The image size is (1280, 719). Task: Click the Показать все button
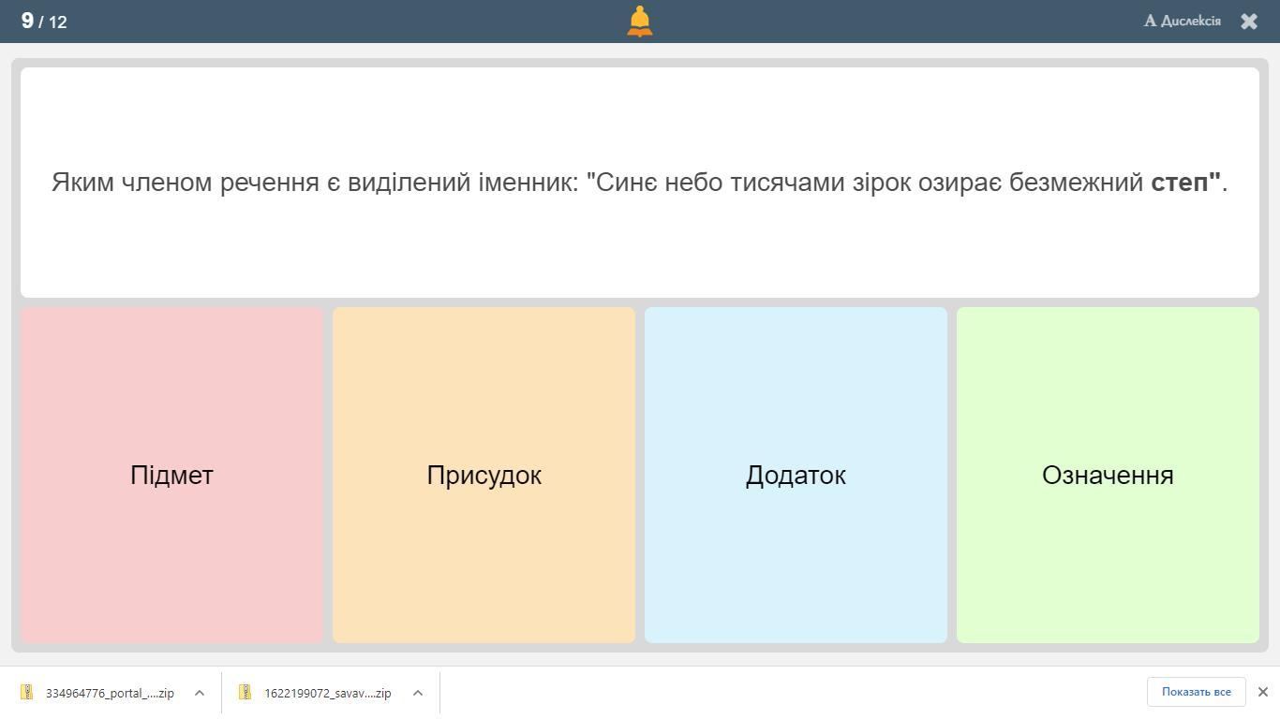click(1196, 692)
